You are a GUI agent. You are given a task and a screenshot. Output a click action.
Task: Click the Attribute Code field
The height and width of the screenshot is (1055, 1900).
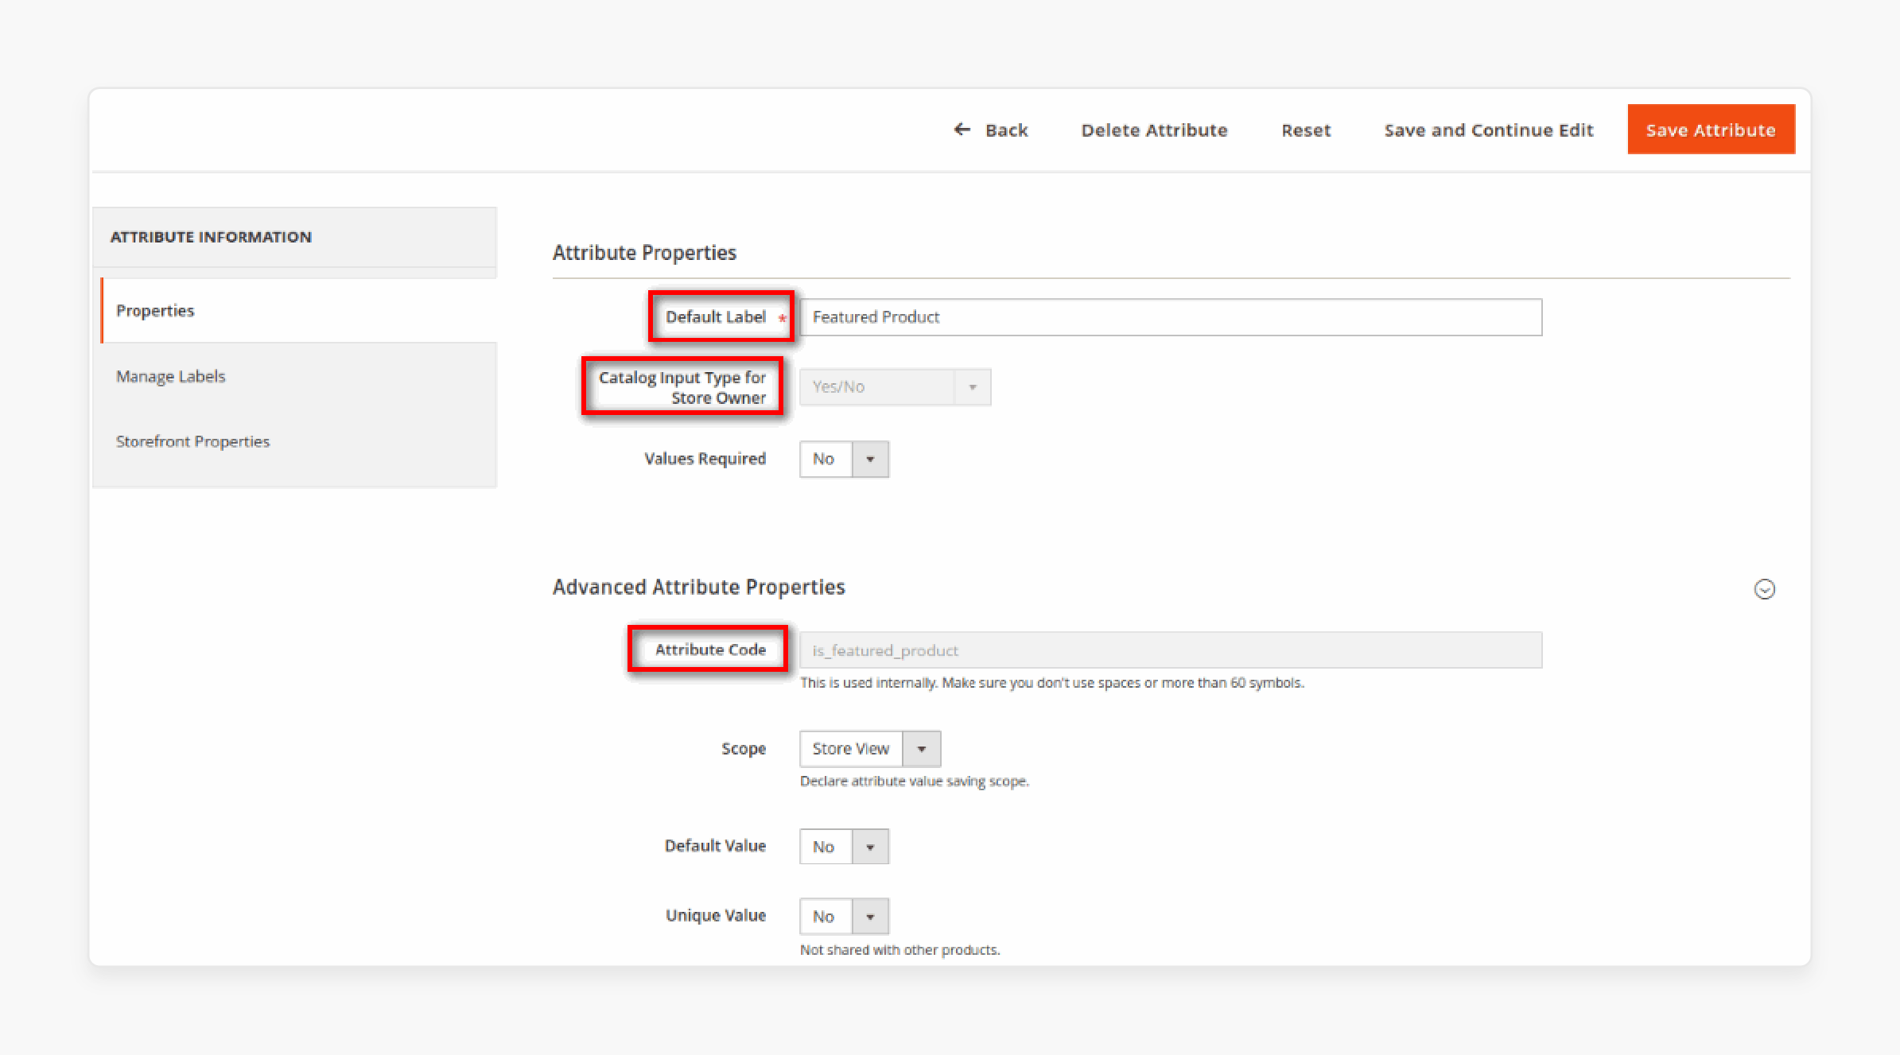tap(1171, 650)
